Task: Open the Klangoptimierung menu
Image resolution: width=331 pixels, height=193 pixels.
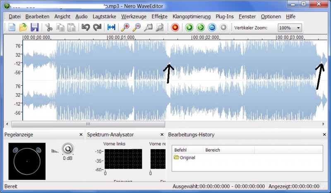Action: pyautogui.click(x=192, y=17)
